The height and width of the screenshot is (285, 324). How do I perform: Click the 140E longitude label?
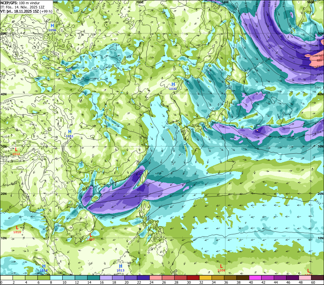(x=225, y=2)
